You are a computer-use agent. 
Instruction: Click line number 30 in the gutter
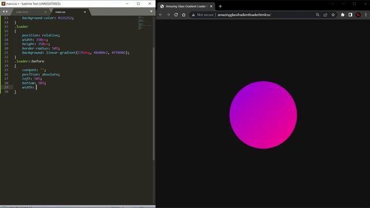coord(6,91)
